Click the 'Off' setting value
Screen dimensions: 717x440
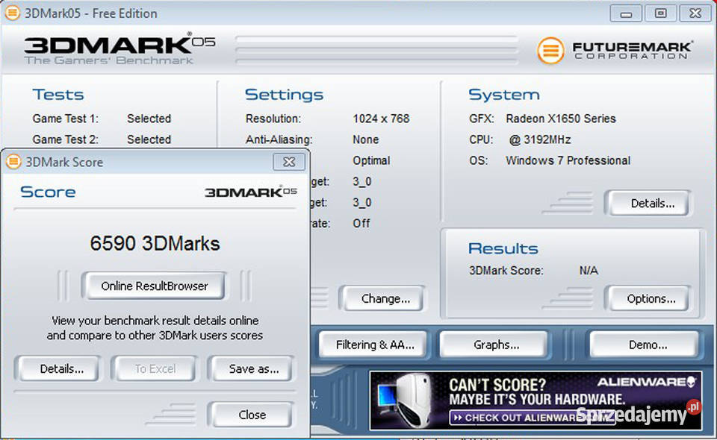(x=361, y=224)
